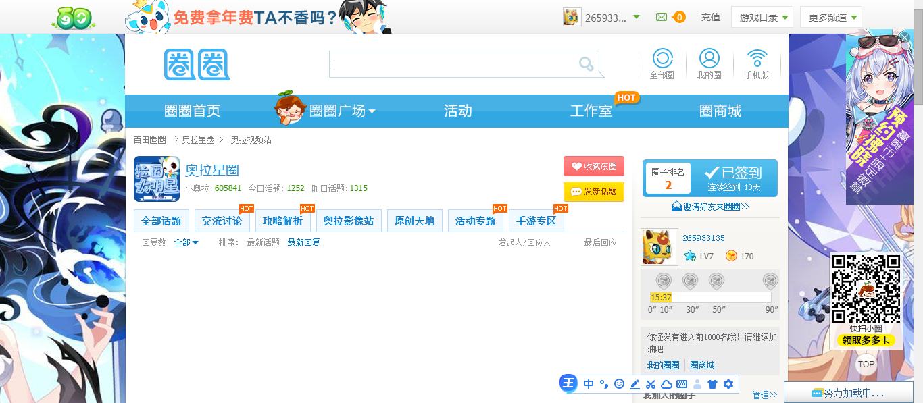The height and width of the screenshot is (403, 923).
Task: Click the 奥拉星圈 breadcrumb link
Action: (x=198, y=140)
